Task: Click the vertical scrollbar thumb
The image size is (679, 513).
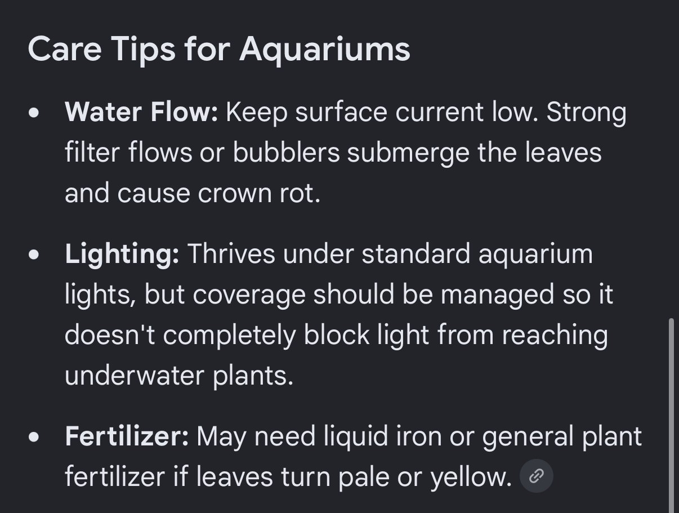Action: [672, 415]
